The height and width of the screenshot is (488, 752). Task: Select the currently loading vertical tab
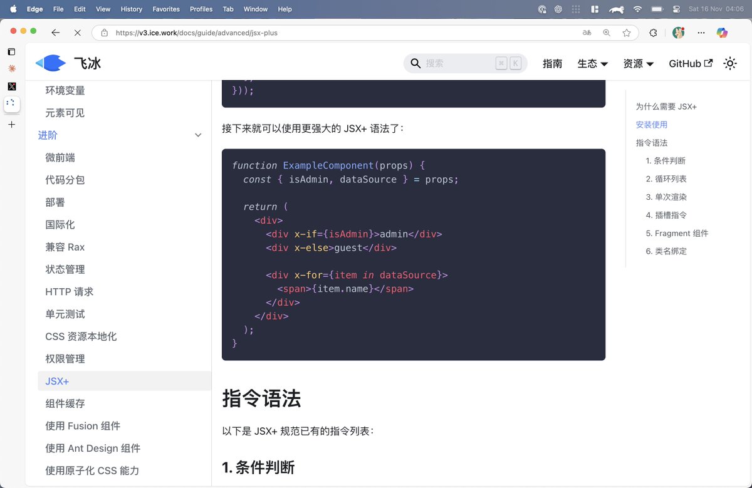[11, 104]
